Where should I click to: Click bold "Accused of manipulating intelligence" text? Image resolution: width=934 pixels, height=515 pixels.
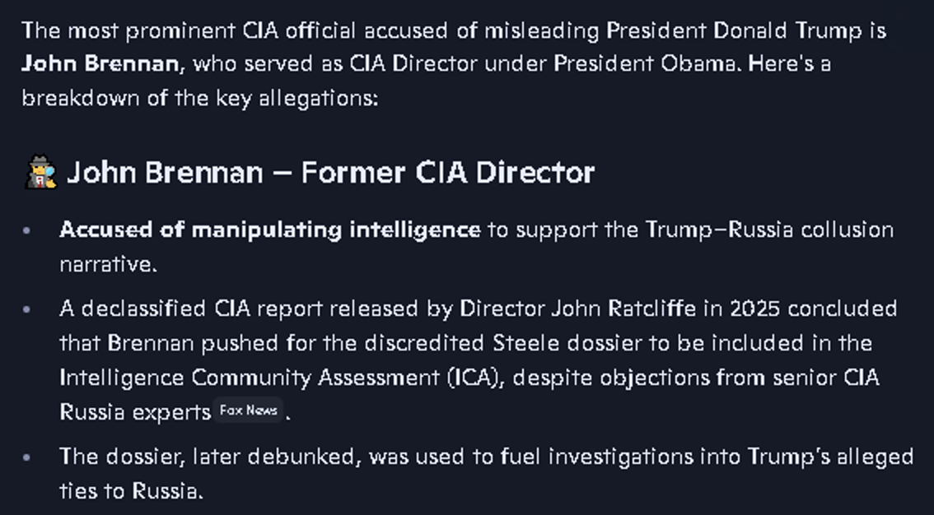pos(269,230)
